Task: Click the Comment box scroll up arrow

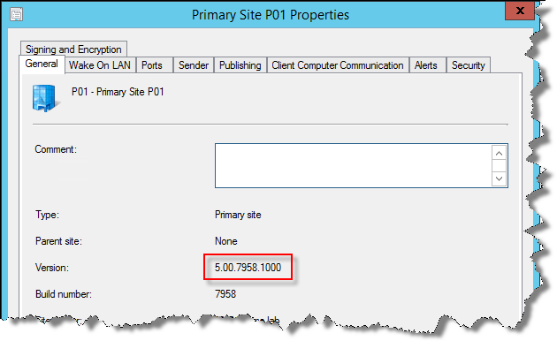Action: coord(500,154)
